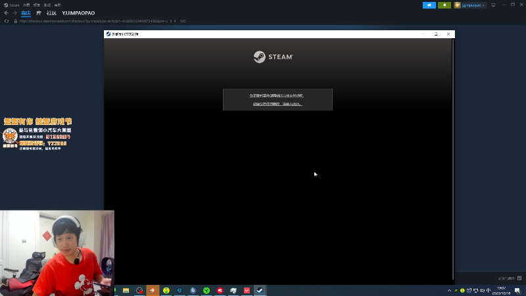Switch to the 商店 Store tab
Image resolution: width=526 pixels, height=296 pixels.
tap(26, 13)
